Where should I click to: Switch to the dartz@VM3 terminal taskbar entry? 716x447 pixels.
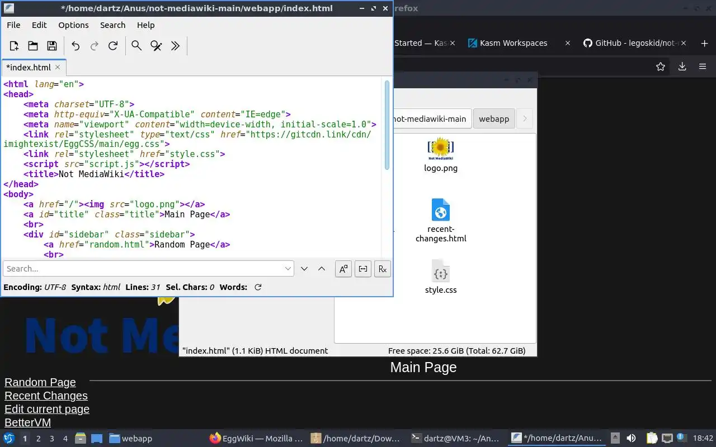pos(455,438)
